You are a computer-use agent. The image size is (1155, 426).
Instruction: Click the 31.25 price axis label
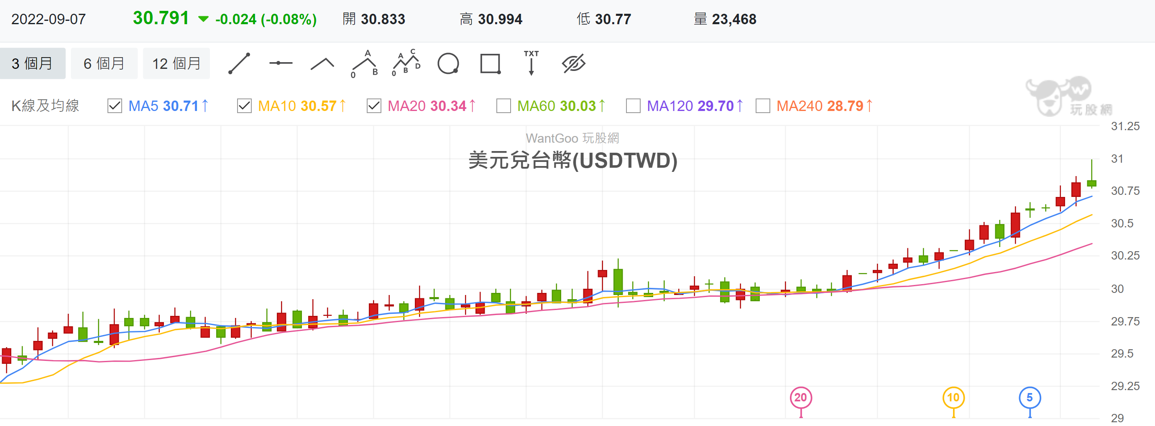tap(1125, 126)
